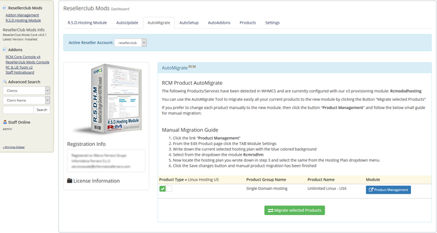Click the AutoMigrate RCM panel title
Viewport: 437px width, 233px height.
179,67
